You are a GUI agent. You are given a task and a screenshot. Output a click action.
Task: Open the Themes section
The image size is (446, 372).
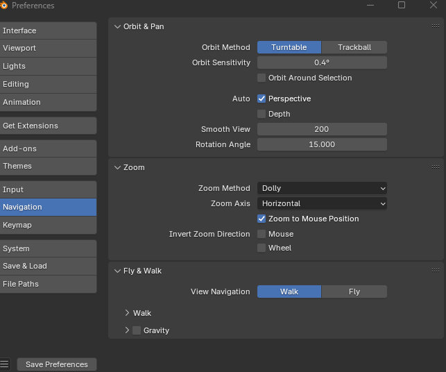48,166
